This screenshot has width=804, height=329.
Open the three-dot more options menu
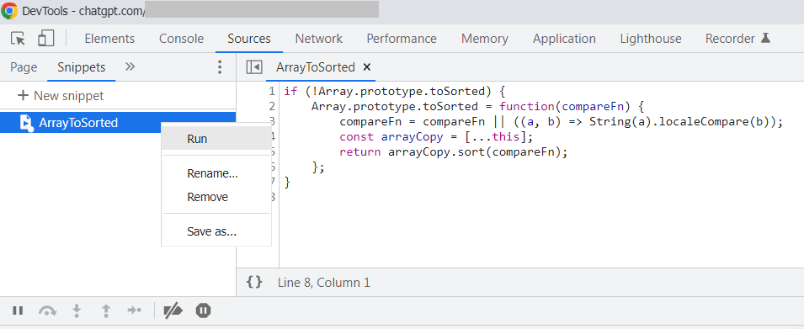220,67
